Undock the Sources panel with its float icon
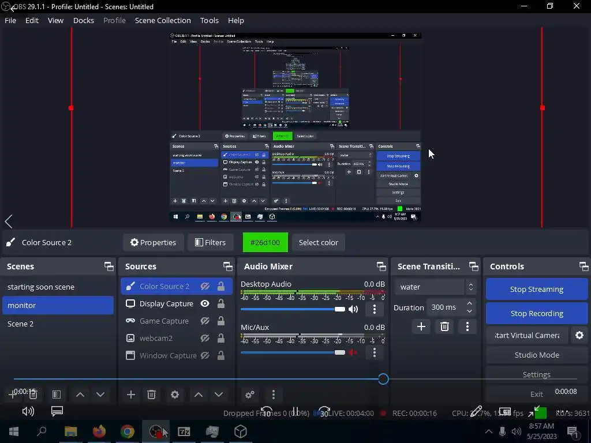591x443 pixels. click(227, 266)
